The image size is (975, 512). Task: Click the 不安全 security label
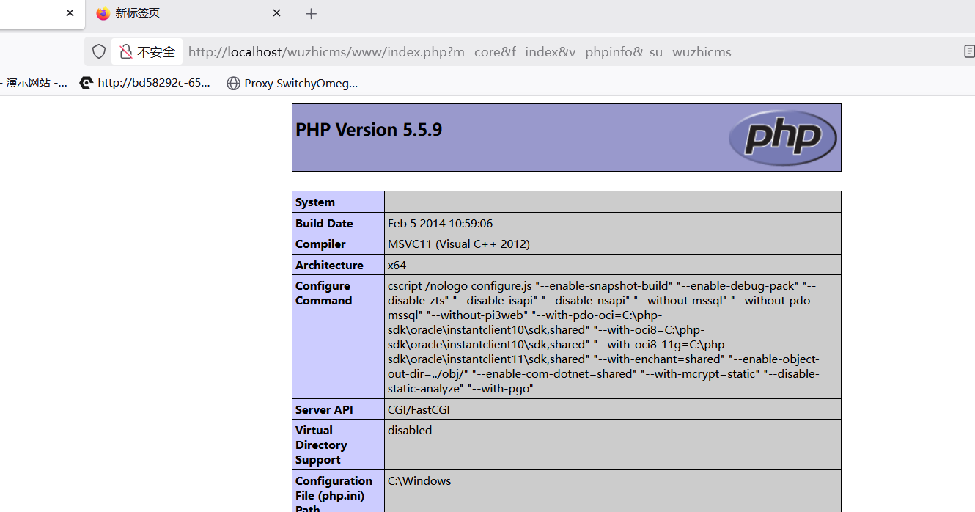tap(156, 52)
